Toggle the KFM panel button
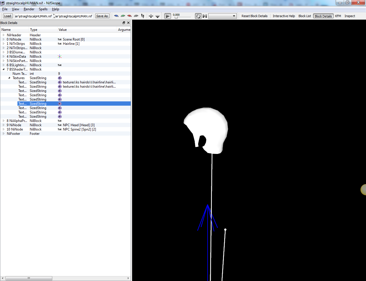 pos(338,16)
